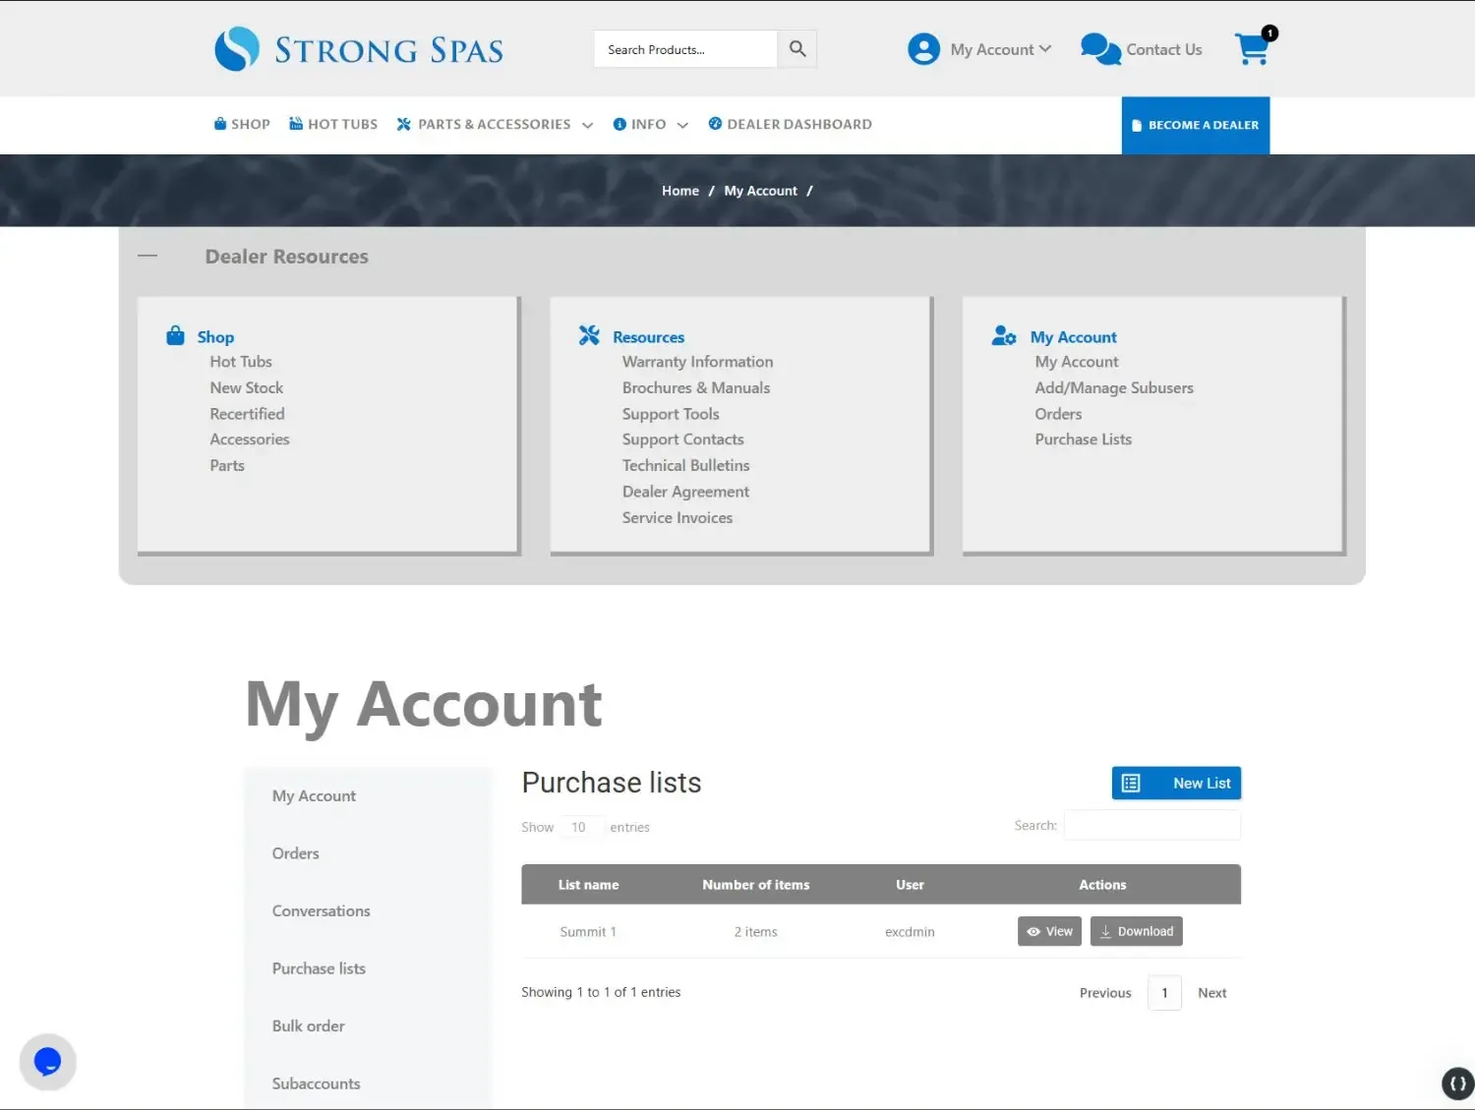Open Service Invoices link
The image size is (1475, 1110).
(678, 517)
